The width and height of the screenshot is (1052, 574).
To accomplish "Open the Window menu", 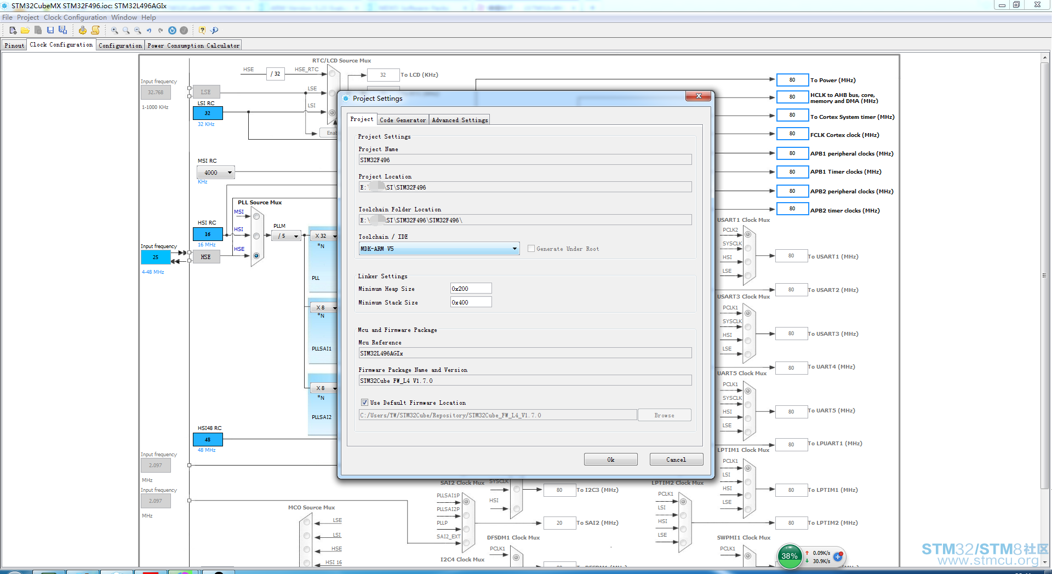I will [x=124, y=18].
